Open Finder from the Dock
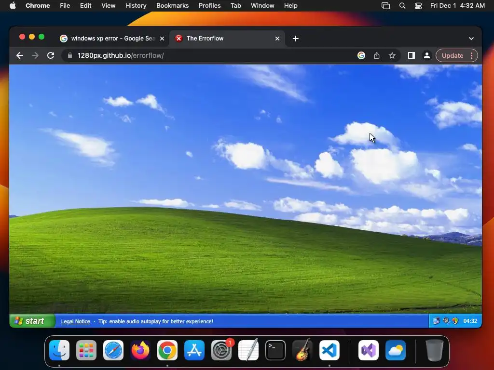Image resolution: width=494 pixels, height=370 pixels. [59, 350]
